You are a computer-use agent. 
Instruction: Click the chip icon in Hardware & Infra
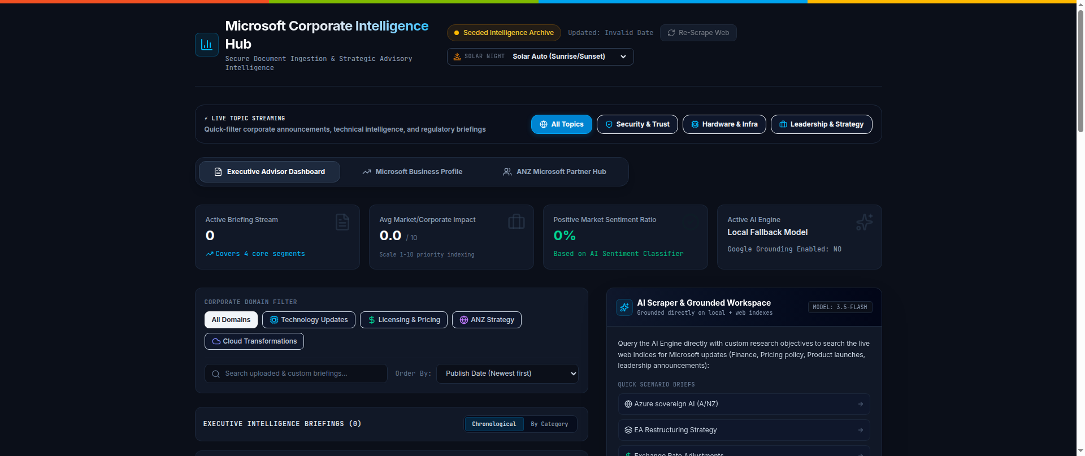click(695, 124)
